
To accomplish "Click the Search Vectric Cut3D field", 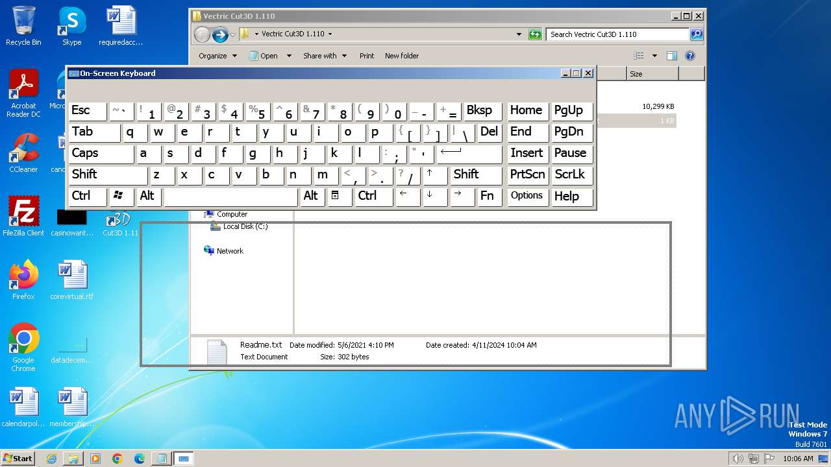I will (x=617, y=34).
